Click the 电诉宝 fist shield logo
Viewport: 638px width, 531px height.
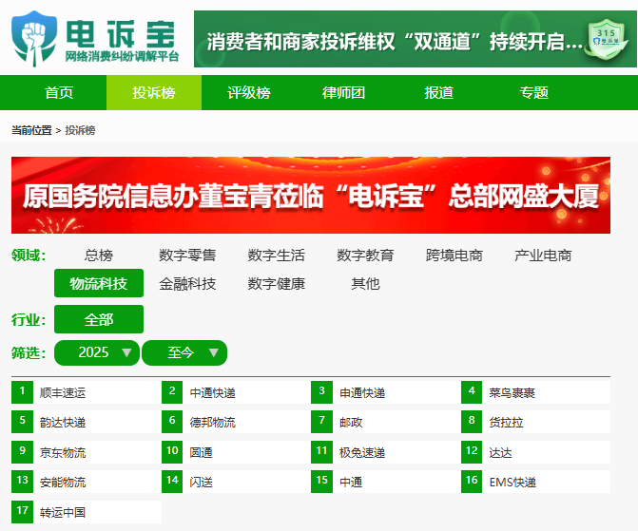click(x=34, y=39)
